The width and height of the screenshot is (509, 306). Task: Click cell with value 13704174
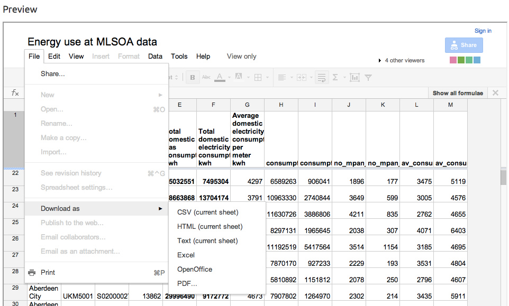click(x=213, y=194)
